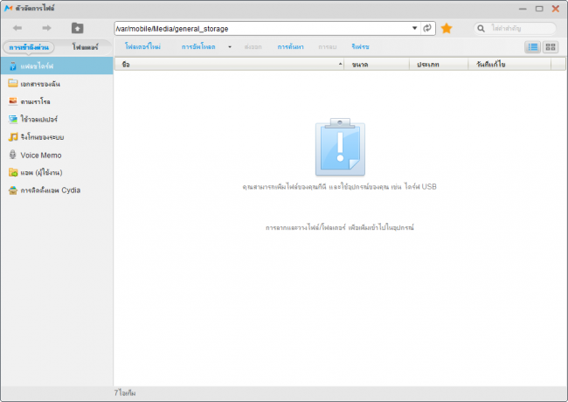Sort by the Date Modified column header

pos(509,64)
